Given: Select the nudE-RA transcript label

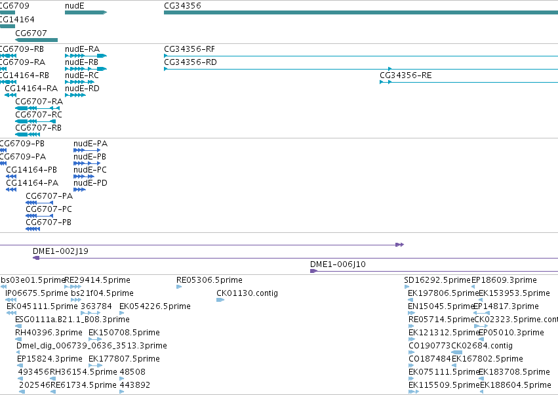Looking at the screenshot, I should [82, 49].
